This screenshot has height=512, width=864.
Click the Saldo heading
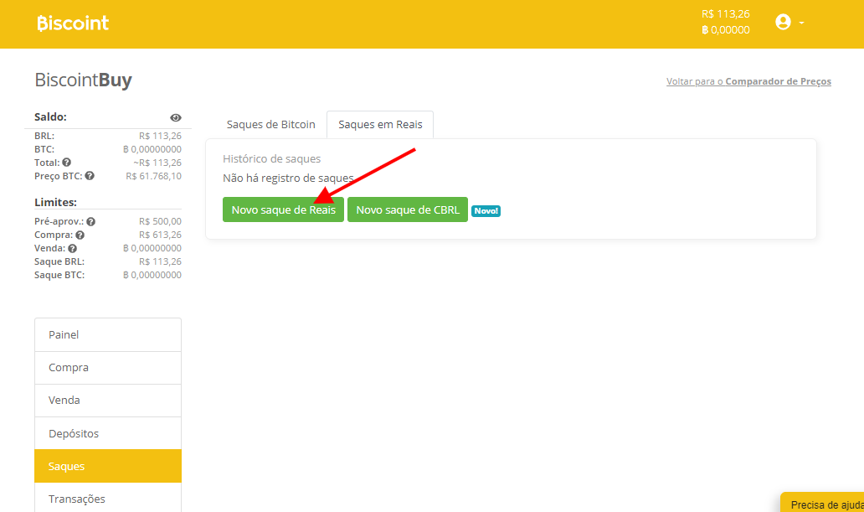(x=51, y=117)
